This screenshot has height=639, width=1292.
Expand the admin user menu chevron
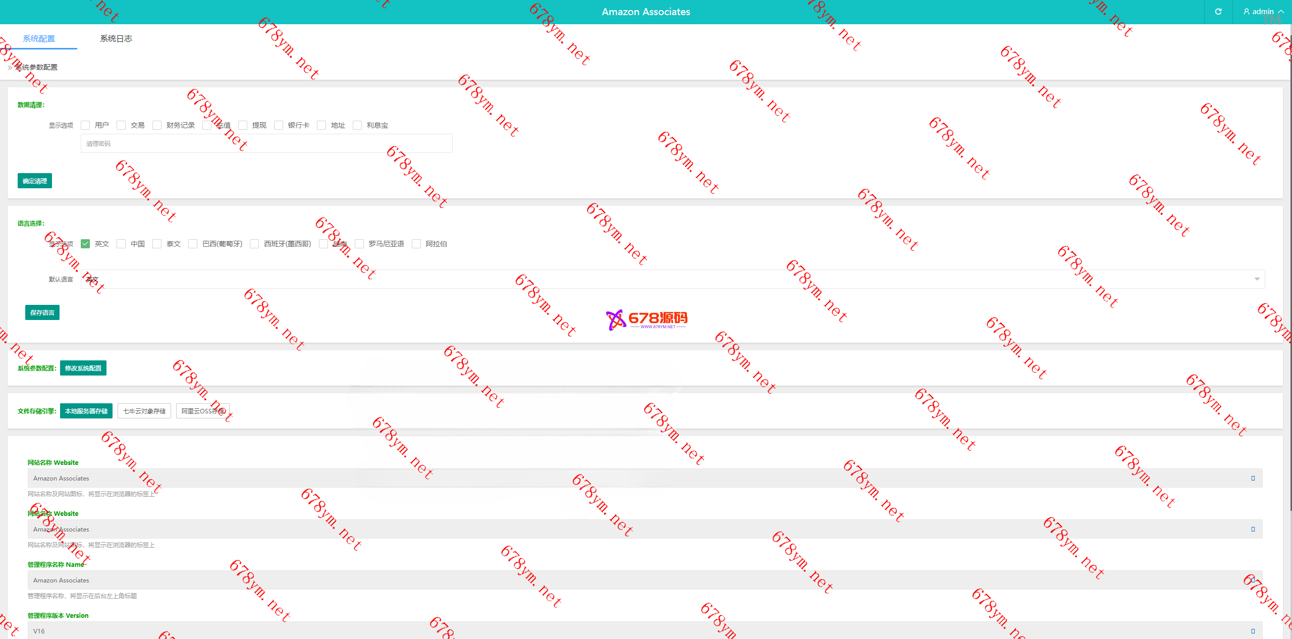(x=1281, y=12)
